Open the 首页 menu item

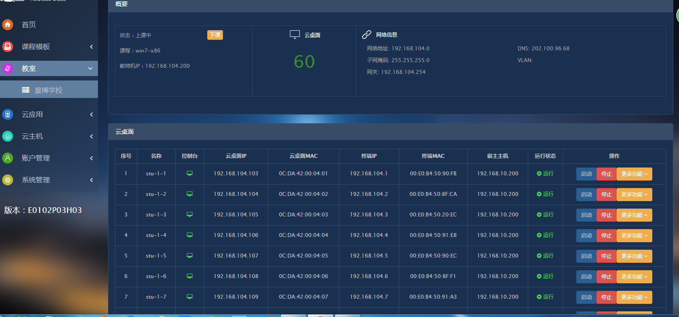click(x=29, y=25)
